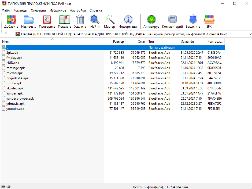
Task: Run the Антивирус scan icon
Action: pyautogui.click(x=151, y=20)
